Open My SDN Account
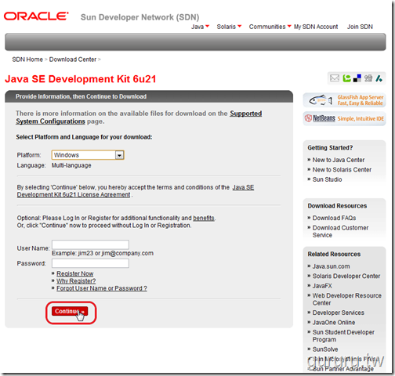Image resolution: width=395 pixels, height=376 pixels. click(x=316, y=27)
